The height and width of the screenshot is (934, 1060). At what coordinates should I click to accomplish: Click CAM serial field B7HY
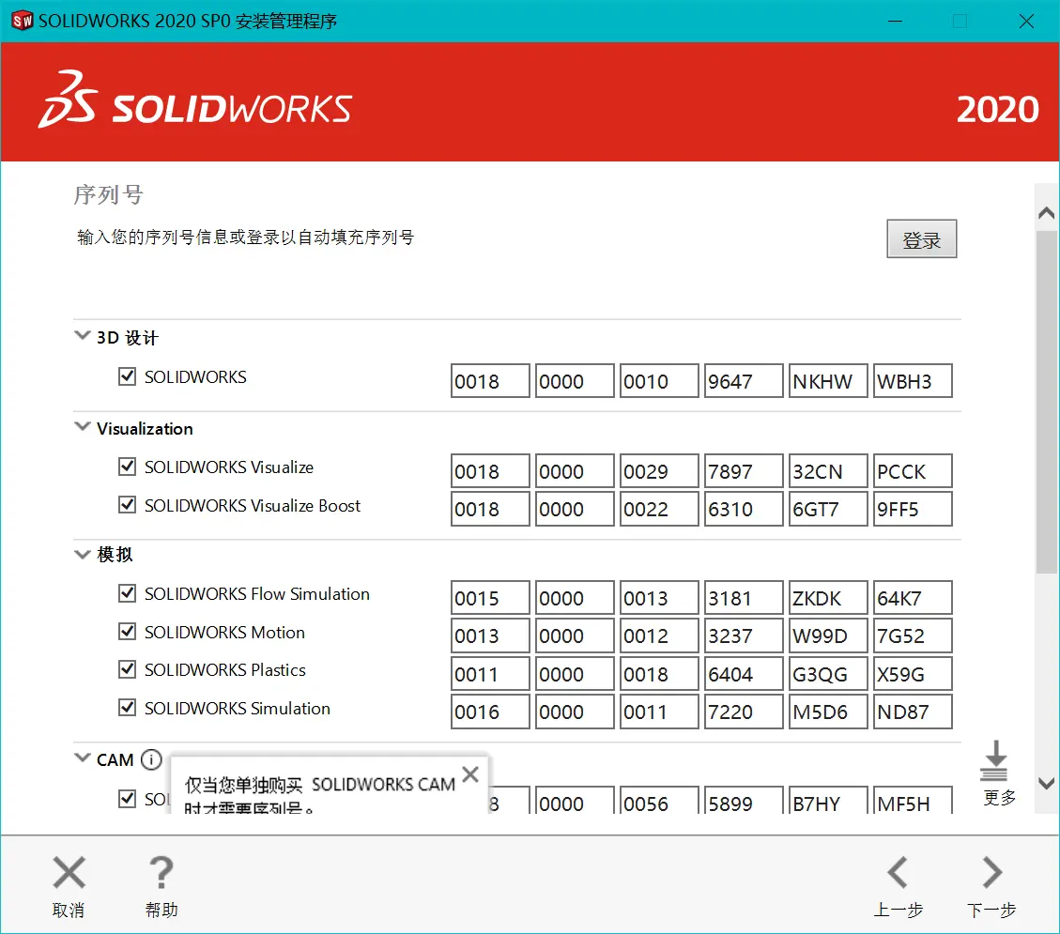pyautogui.click(x=828, y=800)
